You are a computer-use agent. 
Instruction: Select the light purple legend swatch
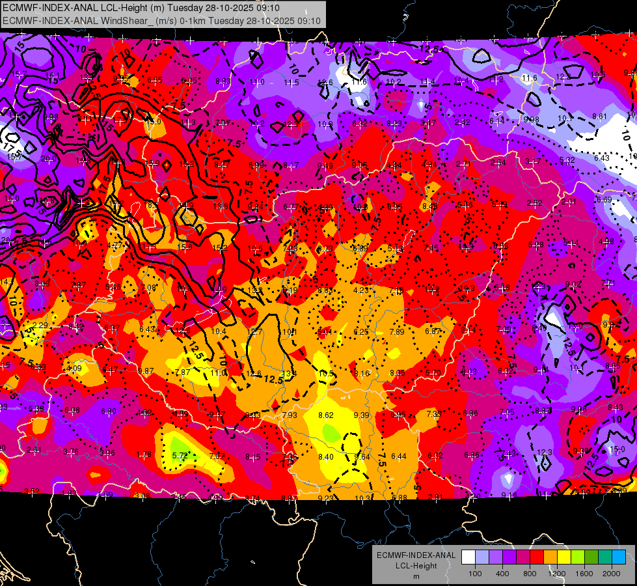tap(496, 557)
